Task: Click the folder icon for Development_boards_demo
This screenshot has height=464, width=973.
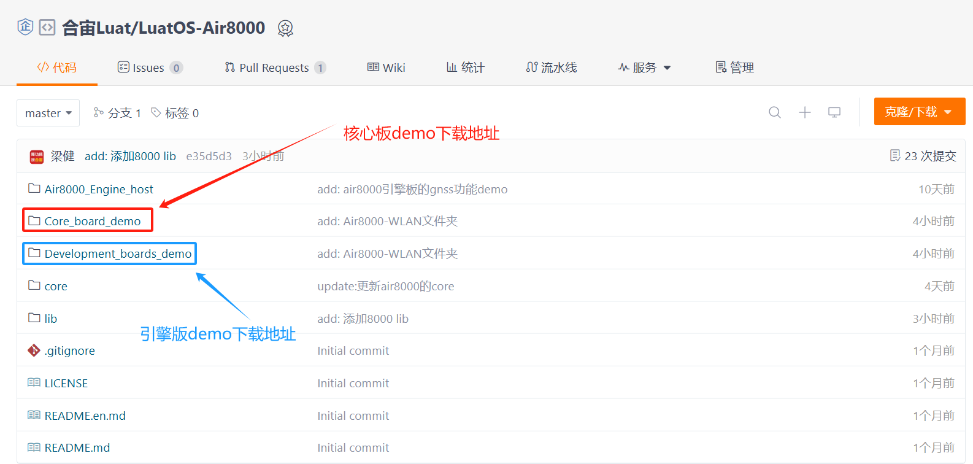Action: pos(34,253)
